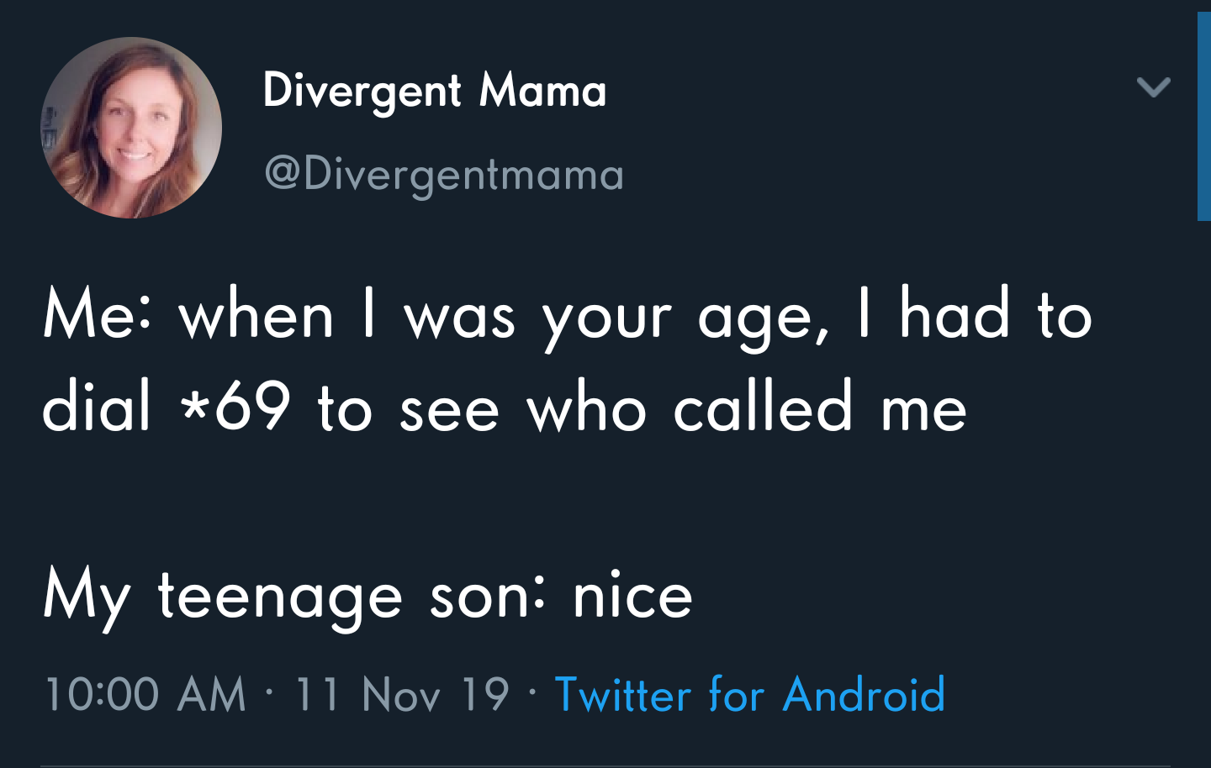The height and width of the screenshot is (768, 1211).
Task: Click the word "nice" in the tweet
Action: pyautogui.click(x=632, y=596)
